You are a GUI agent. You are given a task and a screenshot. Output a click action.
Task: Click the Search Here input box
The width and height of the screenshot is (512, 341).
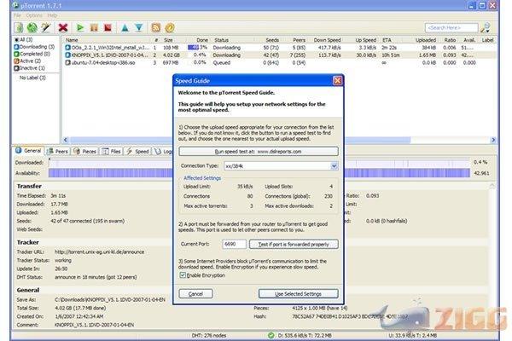(x=451, y=28)
